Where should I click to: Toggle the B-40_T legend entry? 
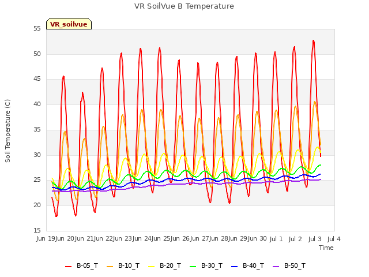tap(247, 266)
